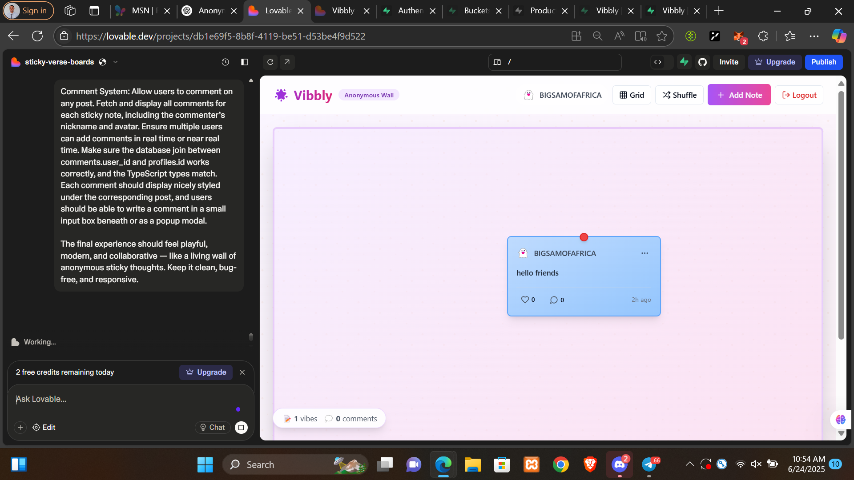Viewport: 854px width, 480px height.
Task: Click the Add Note button
Action: tap(739, 95)
